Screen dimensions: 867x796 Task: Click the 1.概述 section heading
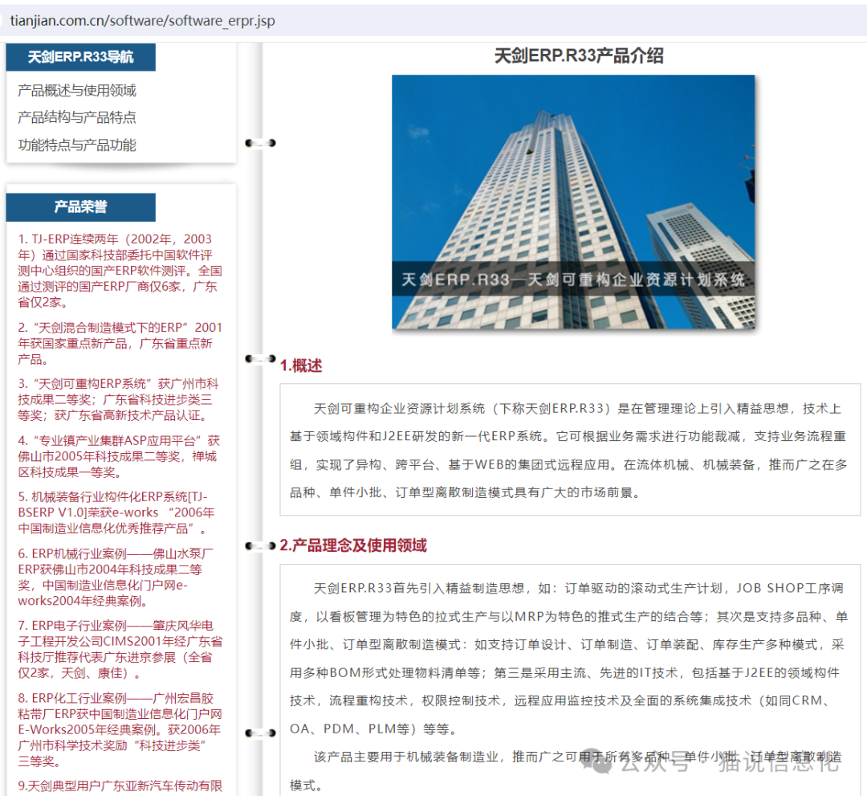click(x=301, y=365)
